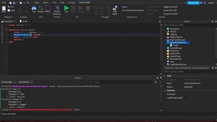Enable the LoadStringEnabled checkbox

click(x=185, y=98)
